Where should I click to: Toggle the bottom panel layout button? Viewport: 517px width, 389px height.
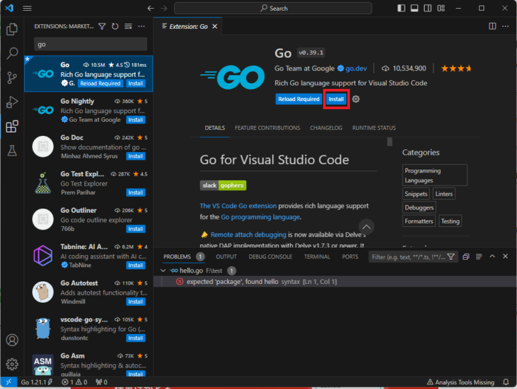pyautogui.click(x=415, y=8)
